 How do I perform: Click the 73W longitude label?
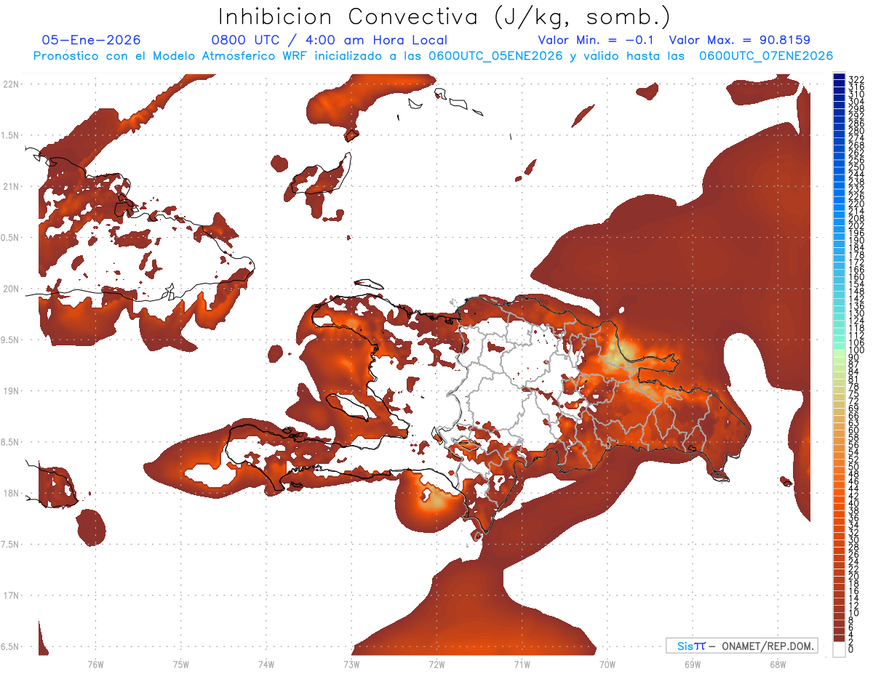351,664
